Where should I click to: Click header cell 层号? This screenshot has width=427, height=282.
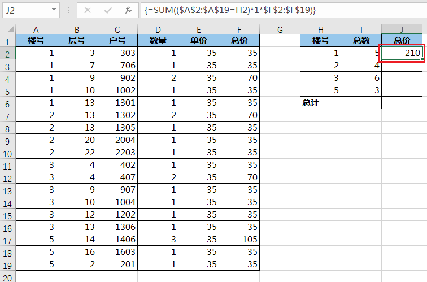76,41
